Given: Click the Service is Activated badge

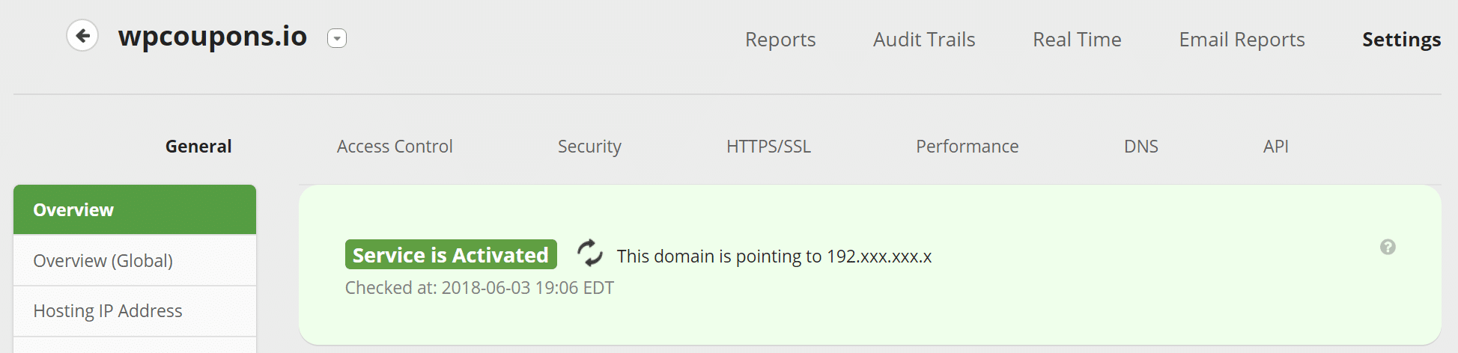Looking at the screenshot, I should tap(450, 255).
